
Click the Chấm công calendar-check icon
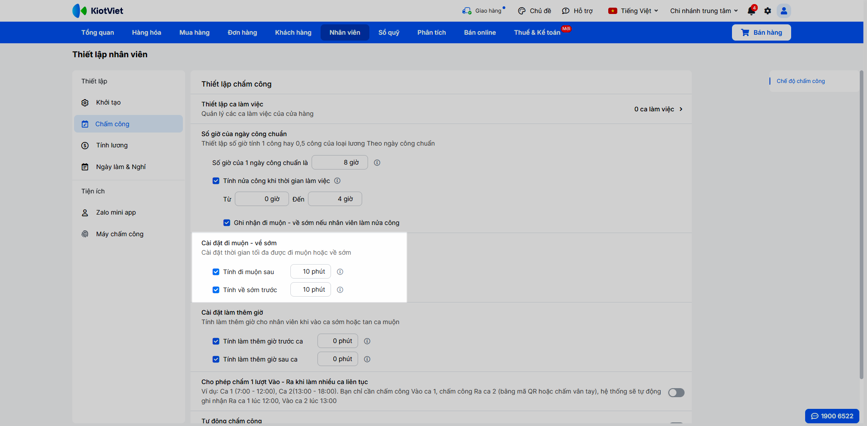pyautogui.click(x=85, y=124)
